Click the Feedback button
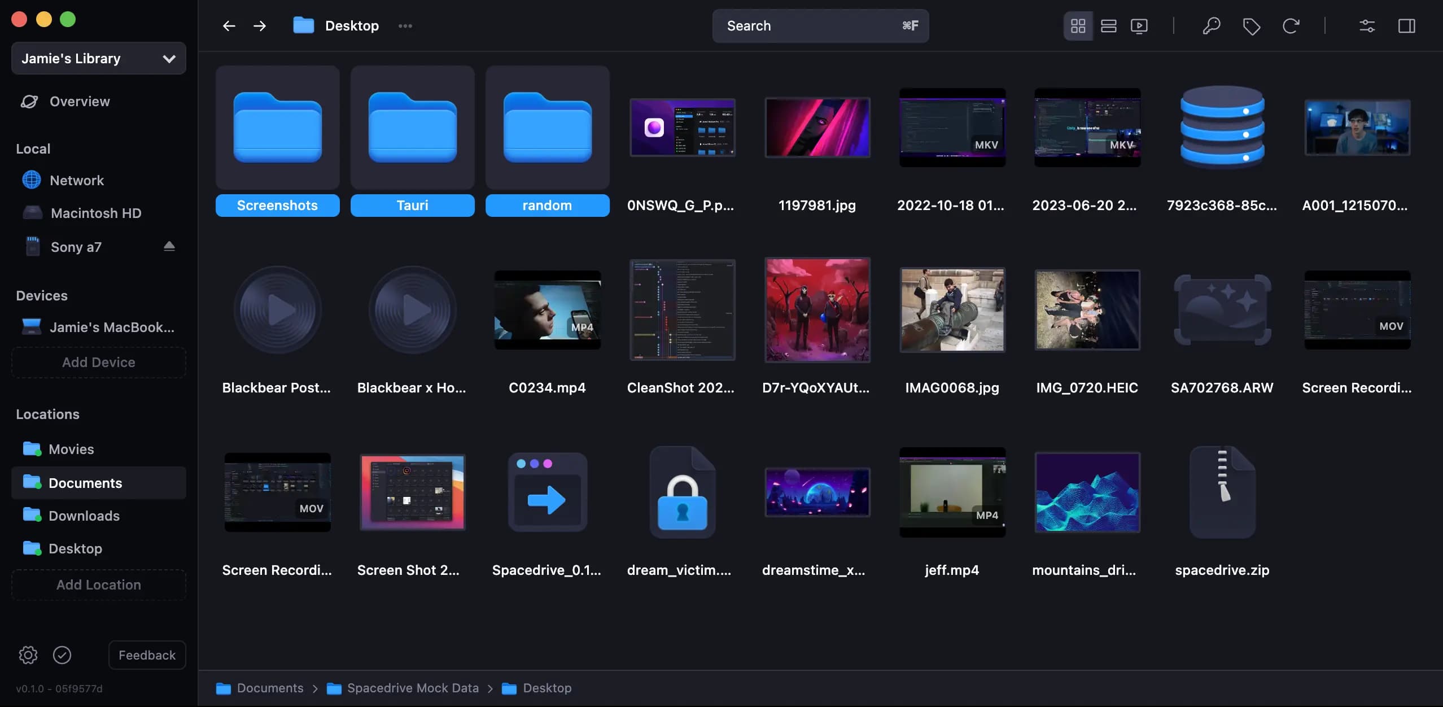1443x707 pixels. tap(147, 655)
